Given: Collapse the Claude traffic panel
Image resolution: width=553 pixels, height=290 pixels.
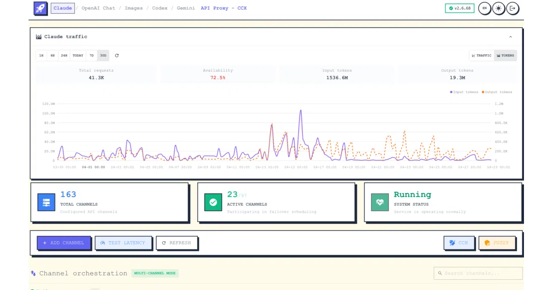Looking at the screenshot, I should [511, 37].
